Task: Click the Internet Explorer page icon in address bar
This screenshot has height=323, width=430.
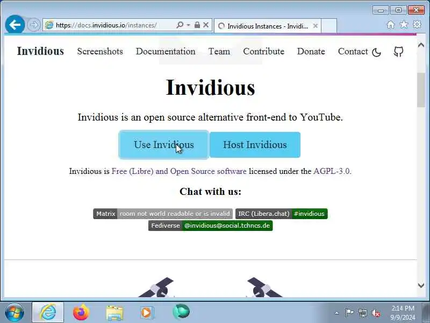Action: click(49, 25)
